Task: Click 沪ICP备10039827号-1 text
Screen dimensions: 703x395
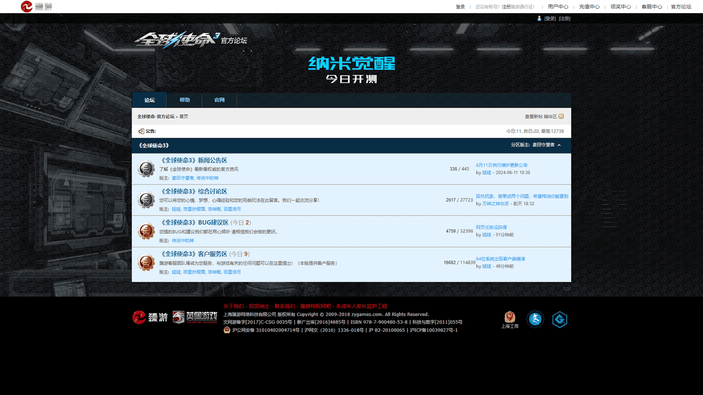Action: pyautogui.click(x=434, y=330)
